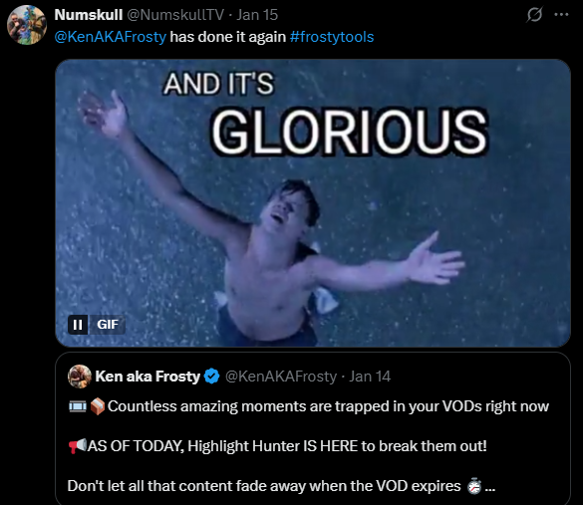Screen dimensions: 583x505
Task: Open the Grok action icon on Numskull's tweet
Action: pyautogui.click(x=534, y=15)
